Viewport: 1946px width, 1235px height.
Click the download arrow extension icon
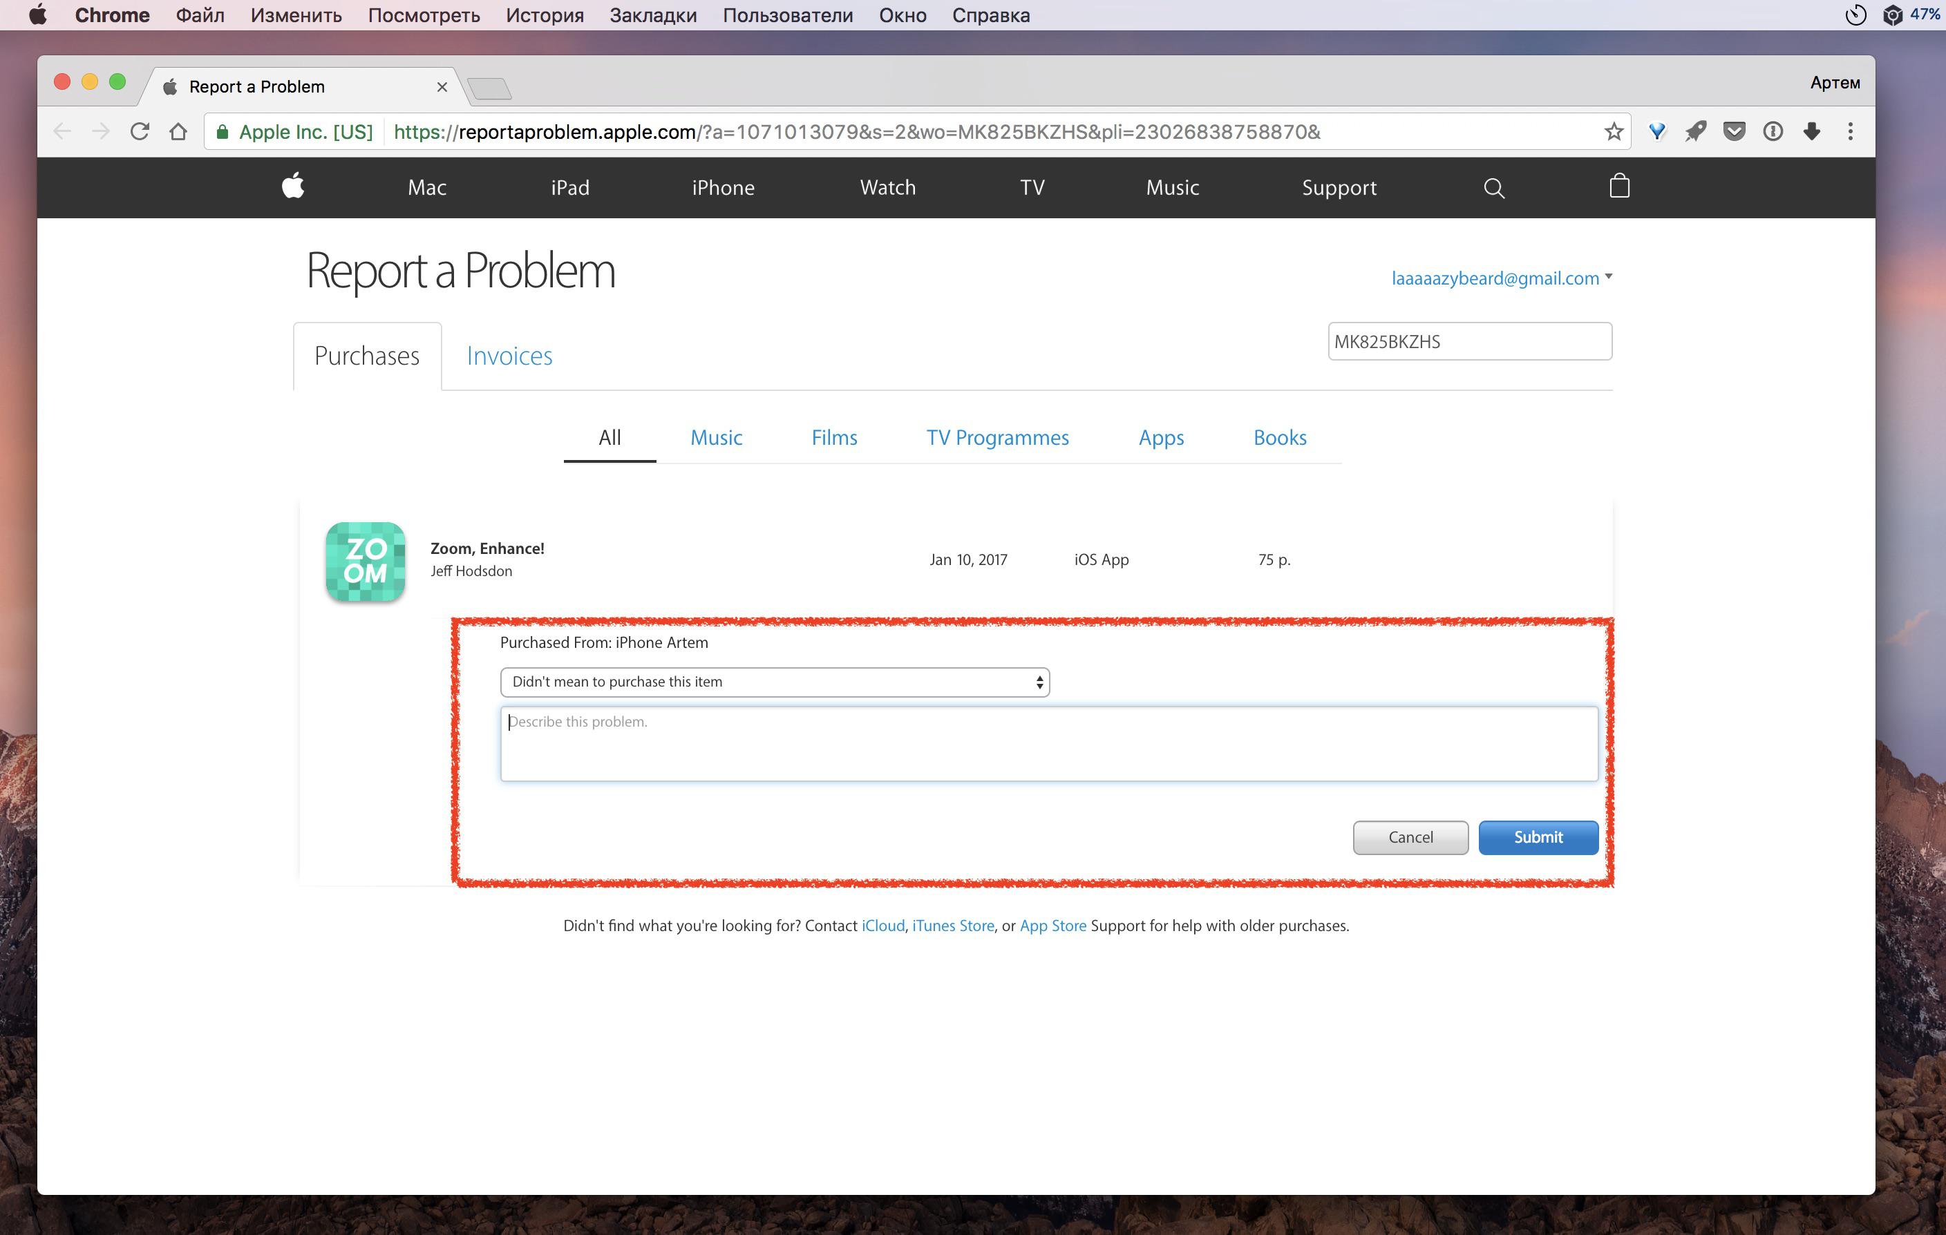[1812, 132]
